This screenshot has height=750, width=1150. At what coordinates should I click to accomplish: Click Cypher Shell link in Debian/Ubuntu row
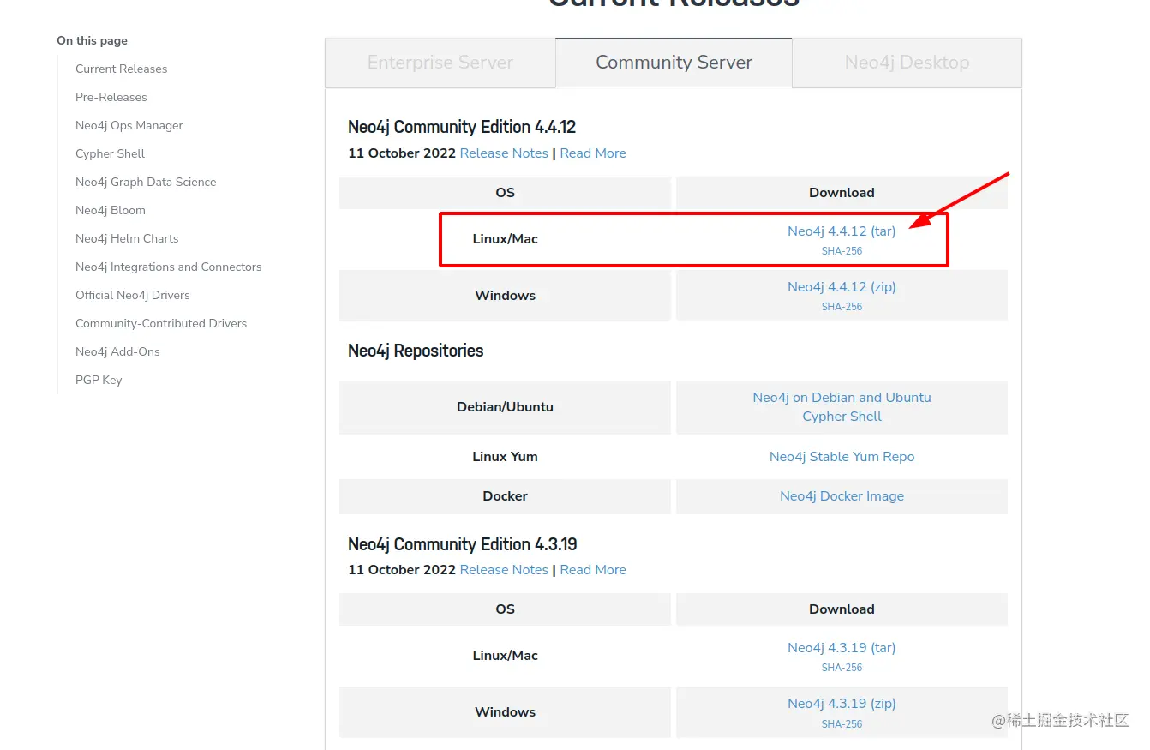(842, 417)
